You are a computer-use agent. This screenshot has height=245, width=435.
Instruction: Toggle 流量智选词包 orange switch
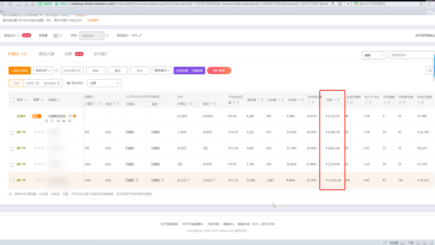[37, 116]
